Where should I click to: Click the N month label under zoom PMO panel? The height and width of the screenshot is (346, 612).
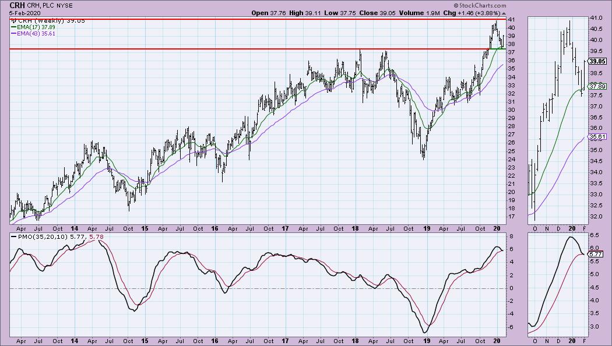547,341
